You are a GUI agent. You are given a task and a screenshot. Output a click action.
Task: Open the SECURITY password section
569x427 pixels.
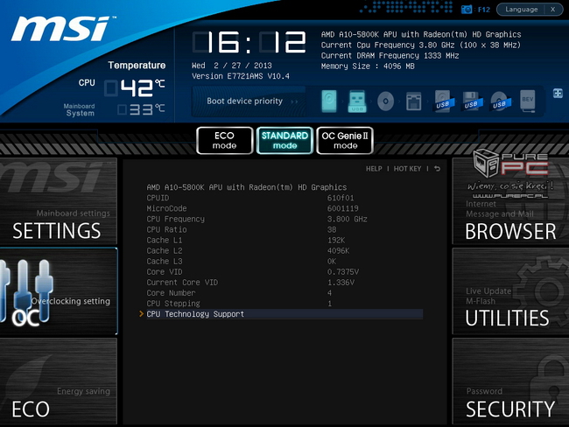pos(510,381)
